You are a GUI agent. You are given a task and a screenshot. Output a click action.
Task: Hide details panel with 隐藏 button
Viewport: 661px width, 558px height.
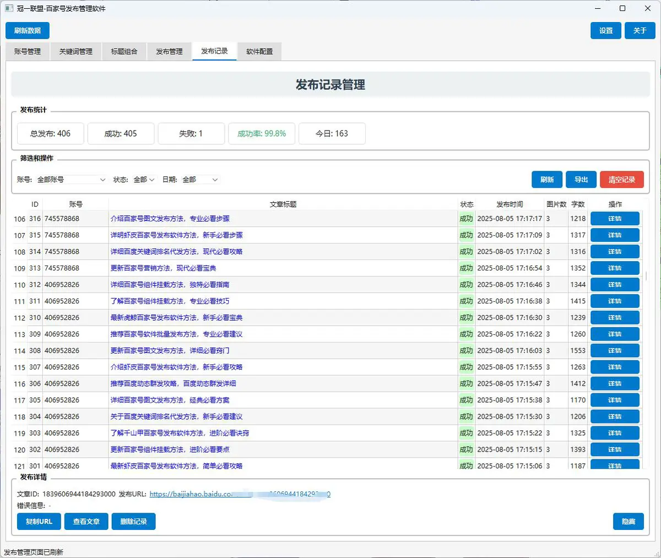(628, 522)
